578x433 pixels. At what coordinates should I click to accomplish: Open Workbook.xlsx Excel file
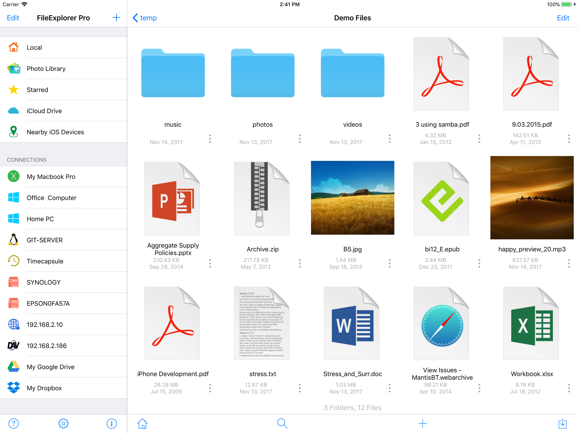[x=531, y=323]
